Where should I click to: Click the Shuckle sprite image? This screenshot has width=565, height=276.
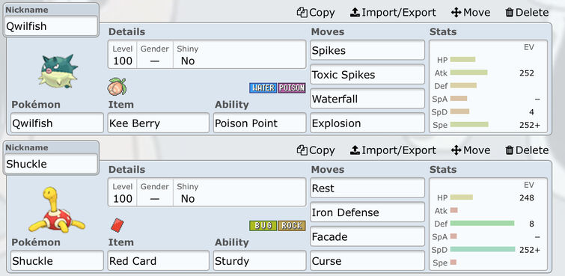[57, 209]
